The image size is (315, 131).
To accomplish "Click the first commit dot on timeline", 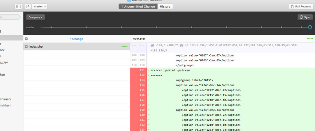I will coord(51,27).
